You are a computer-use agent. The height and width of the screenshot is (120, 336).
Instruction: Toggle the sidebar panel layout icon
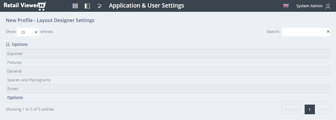tap(87, 6)
